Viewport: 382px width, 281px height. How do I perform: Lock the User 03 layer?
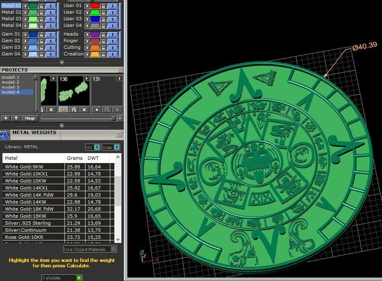tap(104, 19)
